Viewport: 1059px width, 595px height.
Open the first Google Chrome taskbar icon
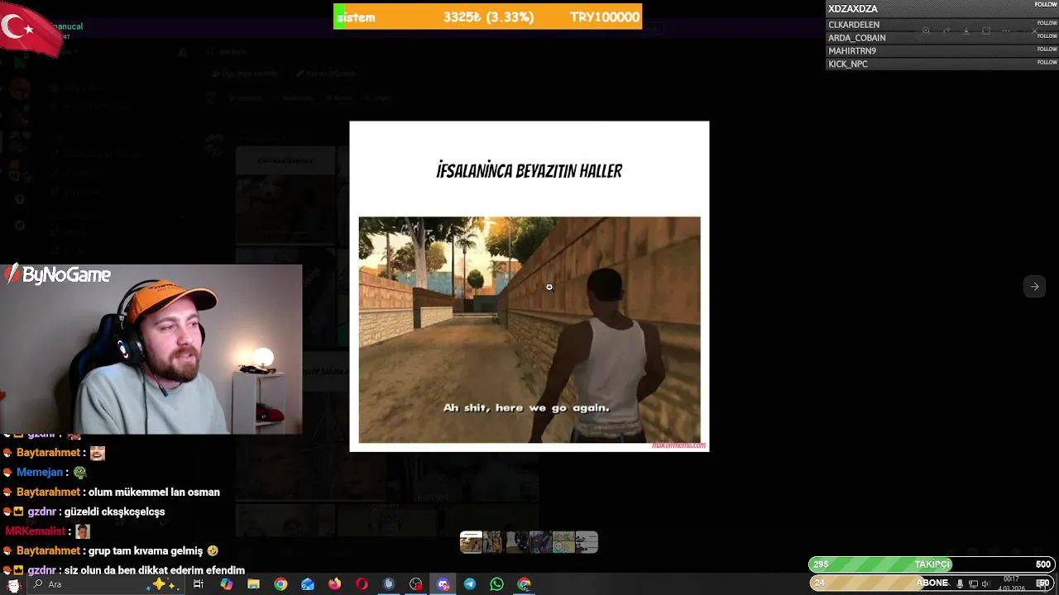[280, 584]
